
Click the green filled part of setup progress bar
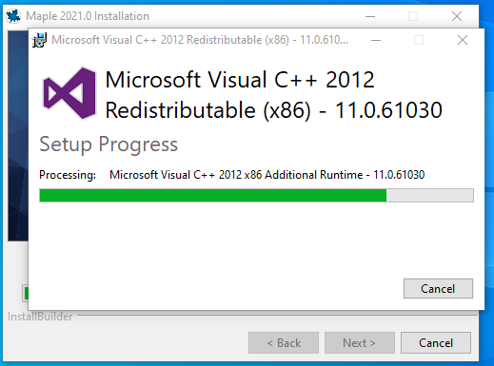point(213,195)
